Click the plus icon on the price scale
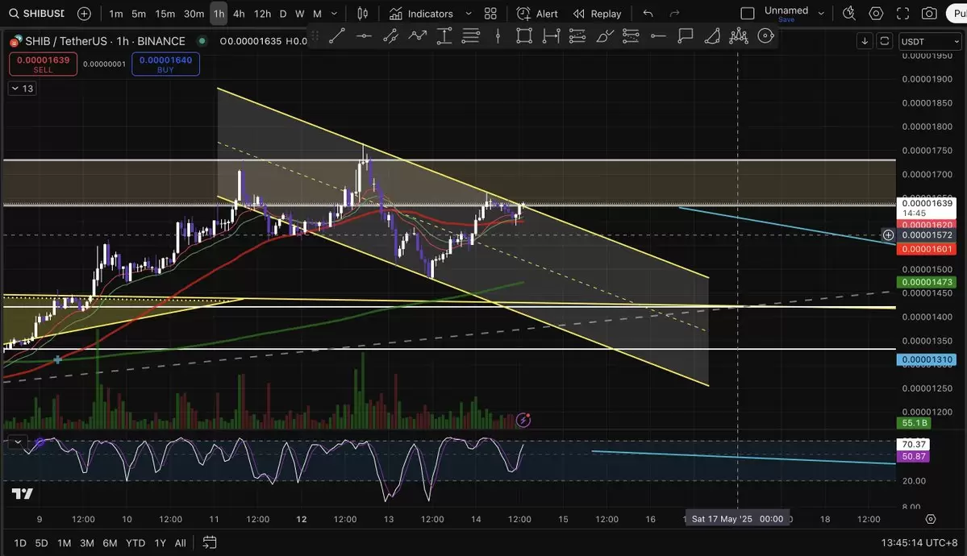 point(888,234)
